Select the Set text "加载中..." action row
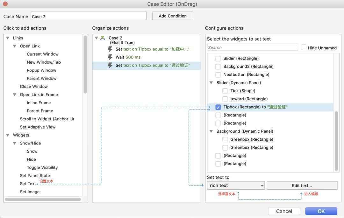This screenshot has width=344, height=218. click(147, 49)
